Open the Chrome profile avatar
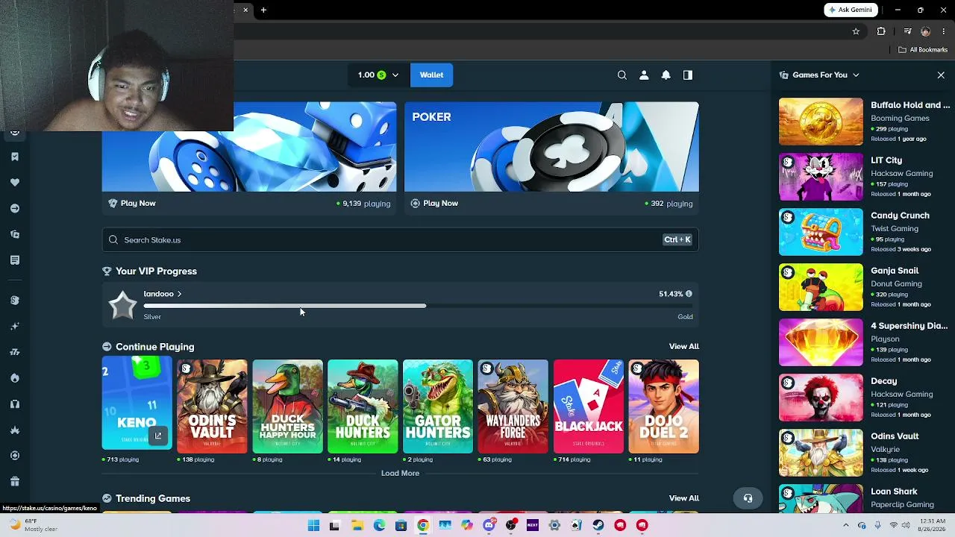The image size is (955, 537). click(925, 31)
